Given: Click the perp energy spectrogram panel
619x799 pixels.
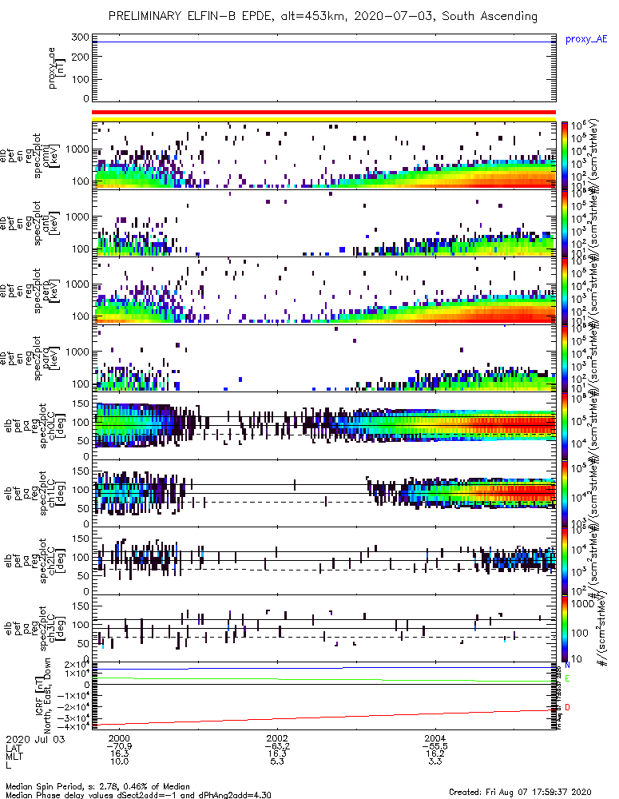Looking at the screenshot, I should point(323,291).
